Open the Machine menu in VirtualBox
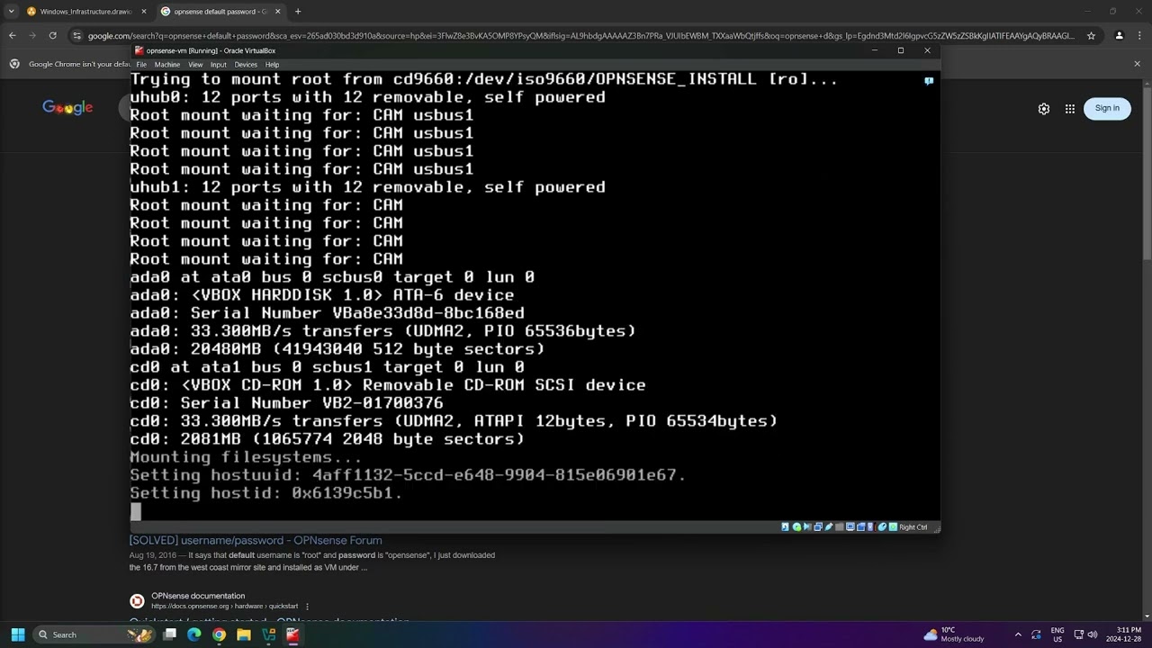 166,65
